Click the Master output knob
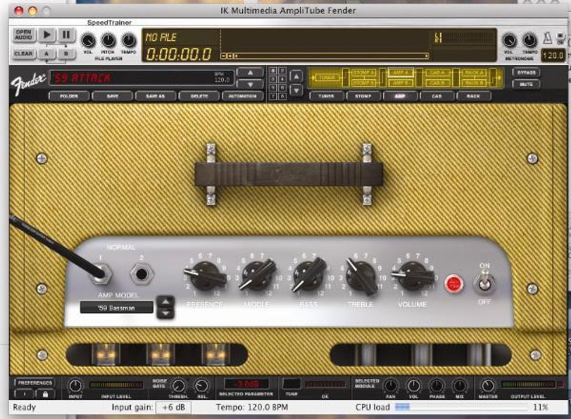Viewport: 571px width, 419px height. point(488,386)
